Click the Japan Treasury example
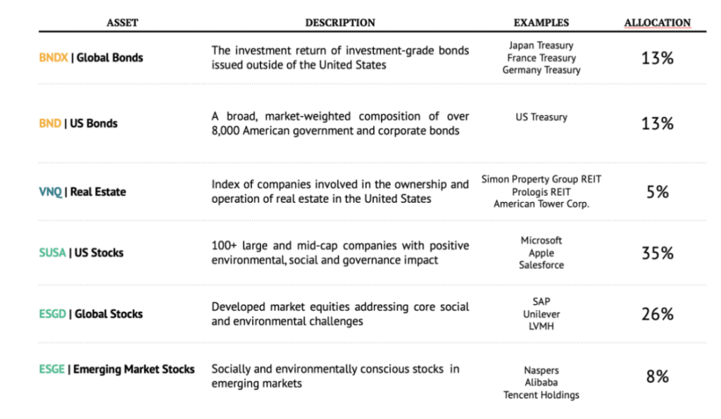Image resolution: width=721 pixels, height=419 pixels. click(x=541, y=46)
